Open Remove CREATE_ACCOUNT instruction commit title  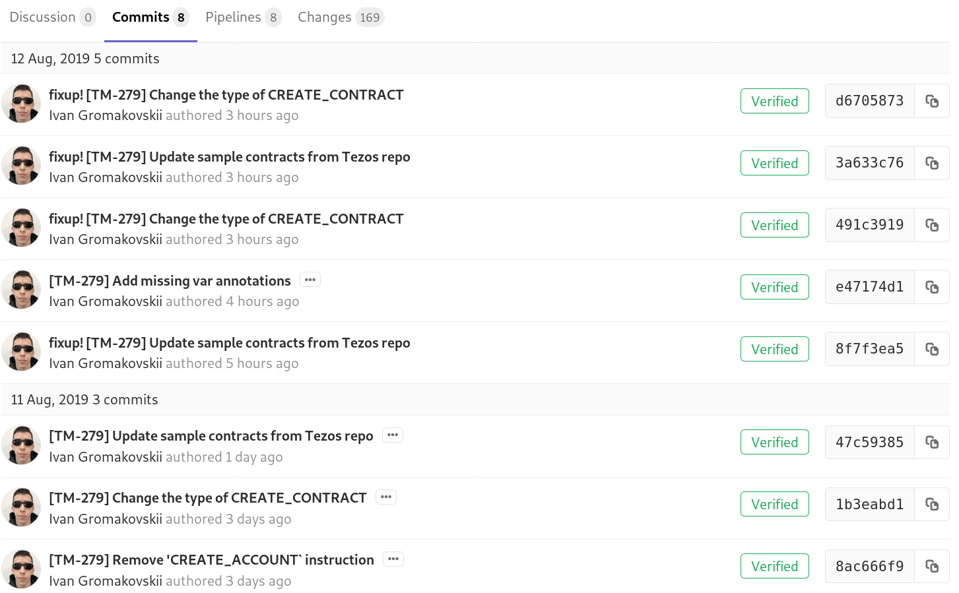[211, 560]
